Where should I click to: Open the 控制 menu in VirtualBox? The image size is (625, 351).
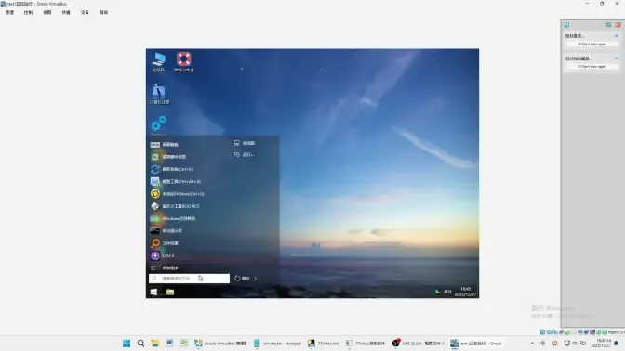tap(28, 12)
